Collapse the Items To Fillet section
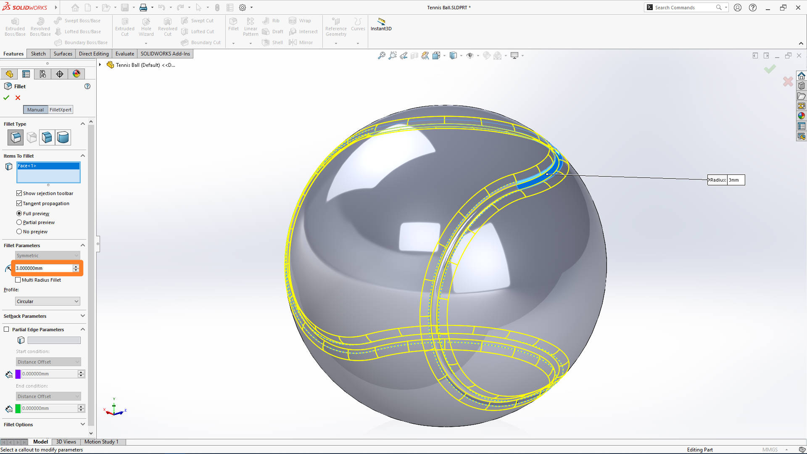The image size is (807, 454). pos(83,156)
